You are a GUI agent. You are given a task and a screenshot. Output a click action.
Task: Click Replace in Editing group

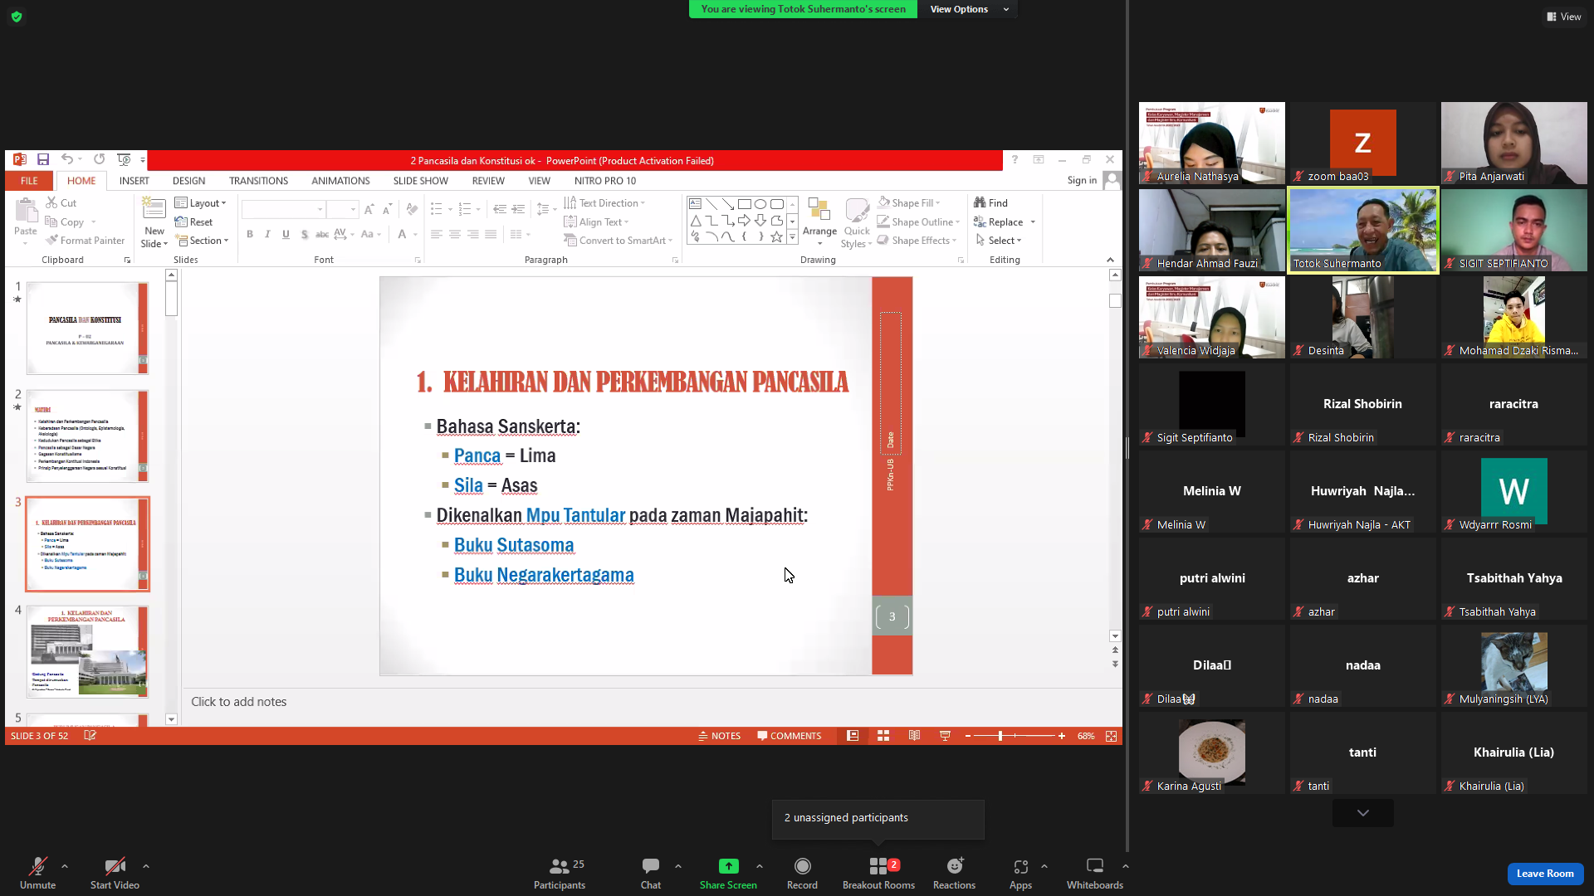coord(998,222)
